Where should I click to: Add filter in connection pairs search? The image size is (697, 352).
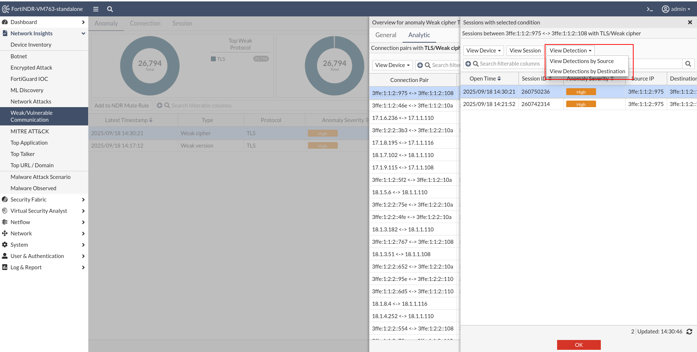coord(420,65)
